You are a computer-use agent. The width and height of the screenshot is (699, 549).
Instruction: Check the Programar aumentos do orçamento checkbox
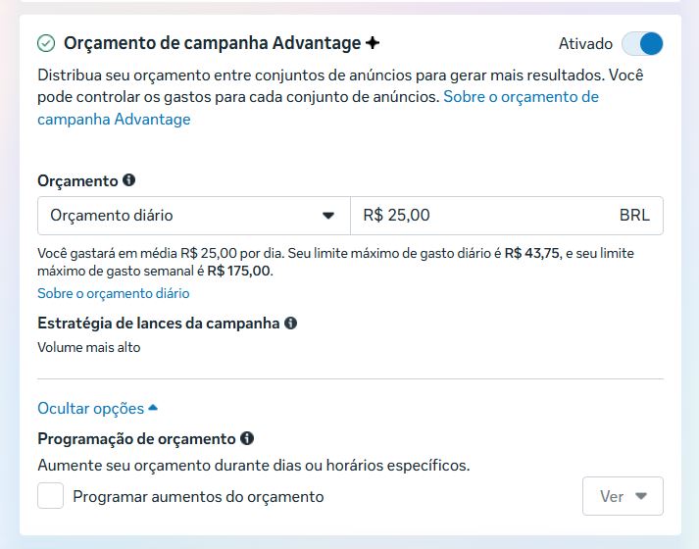(x=51, y=496)
